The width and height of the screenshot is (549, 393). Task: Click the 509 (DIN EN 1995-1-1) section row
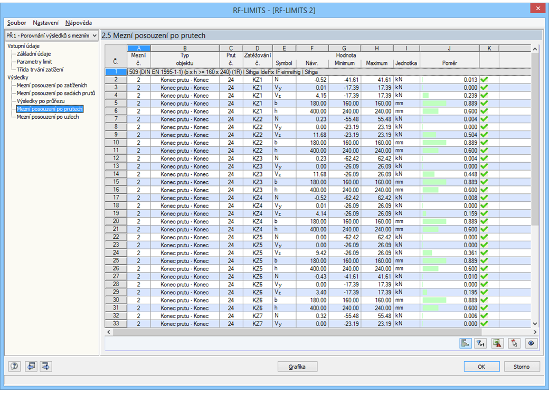pyautogui.click(x=329, y=72)
